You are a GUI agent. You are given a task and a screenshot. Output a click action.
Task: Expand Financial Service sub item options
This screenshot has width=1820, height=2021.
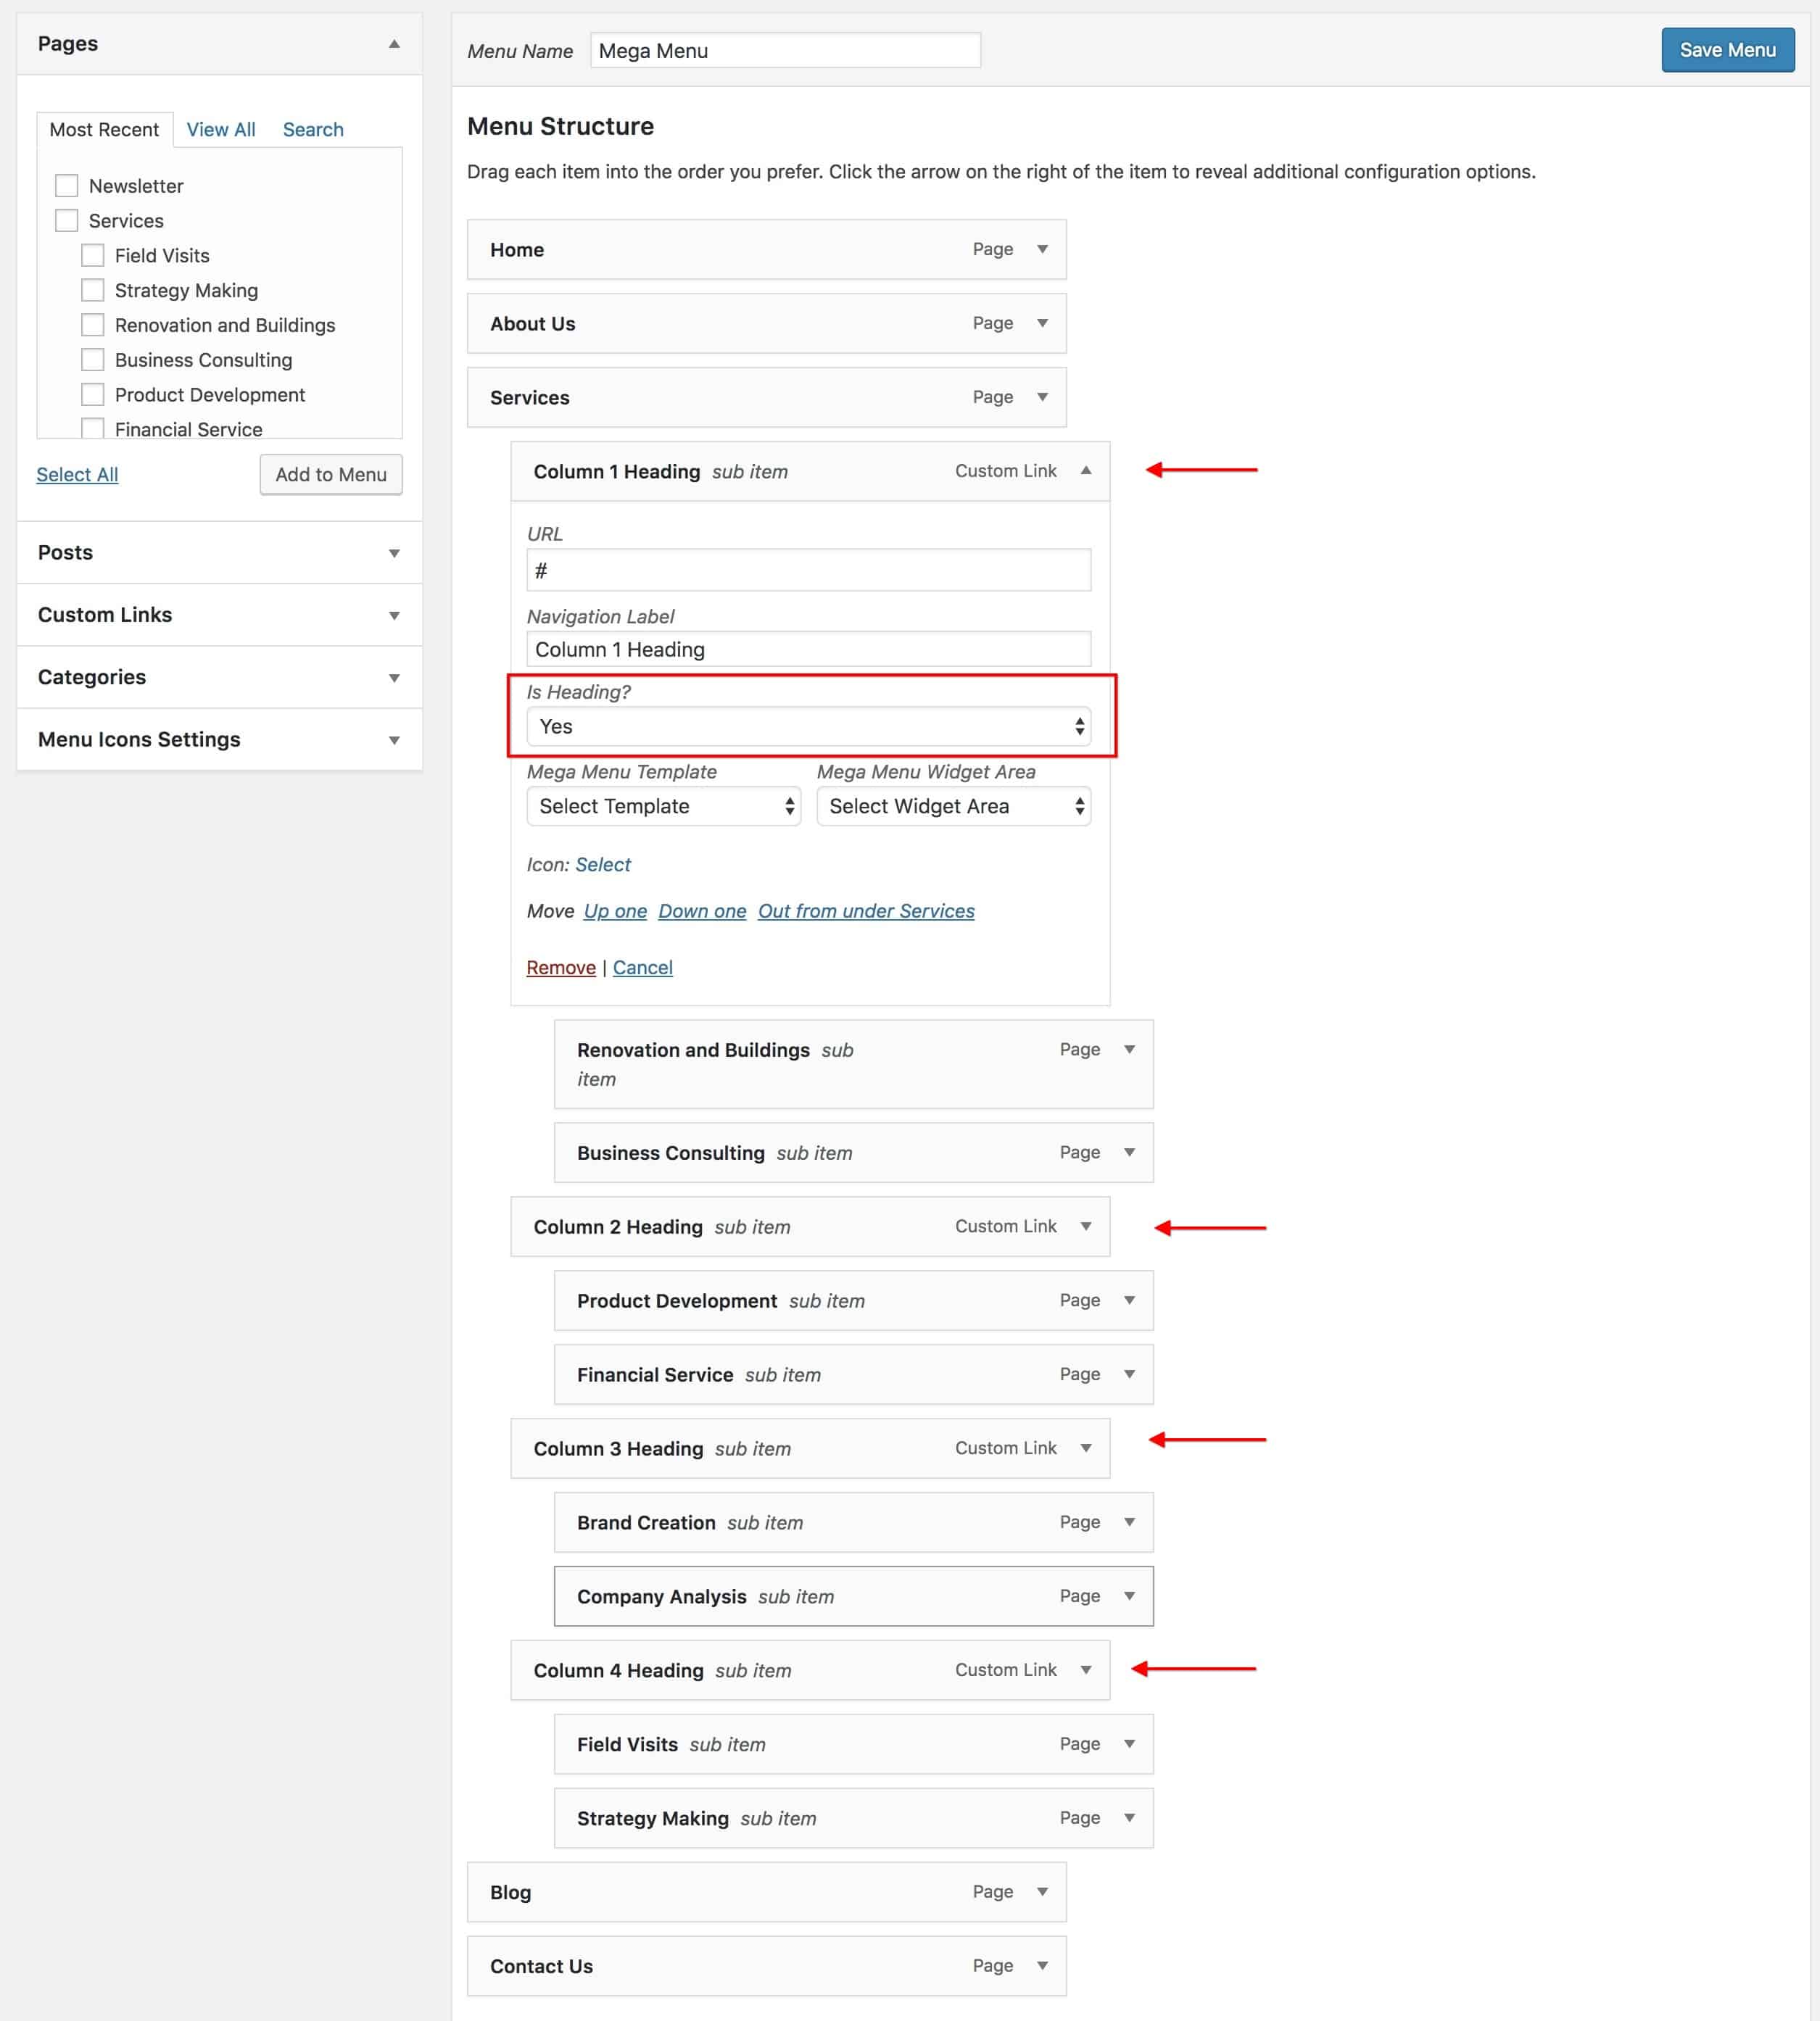(1129, 1374)
